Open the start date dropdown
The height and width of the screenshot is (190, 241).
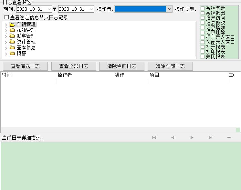click(x=49, y=9)
